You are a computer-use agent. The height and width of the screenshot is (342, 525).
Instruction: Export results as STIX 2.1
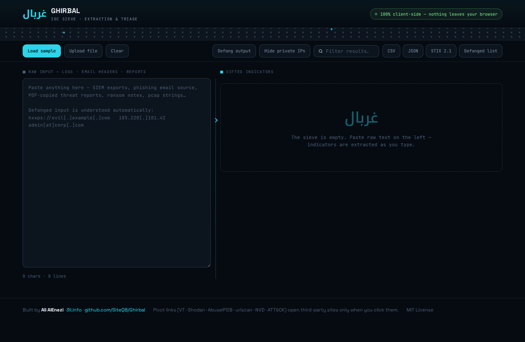pos(441,51)
